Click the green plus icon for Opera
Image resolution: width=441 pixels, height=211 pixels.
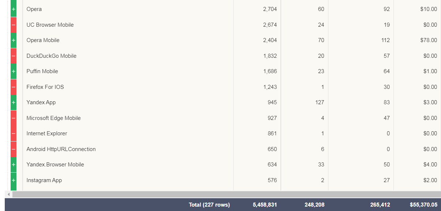(x=14, y=9)
